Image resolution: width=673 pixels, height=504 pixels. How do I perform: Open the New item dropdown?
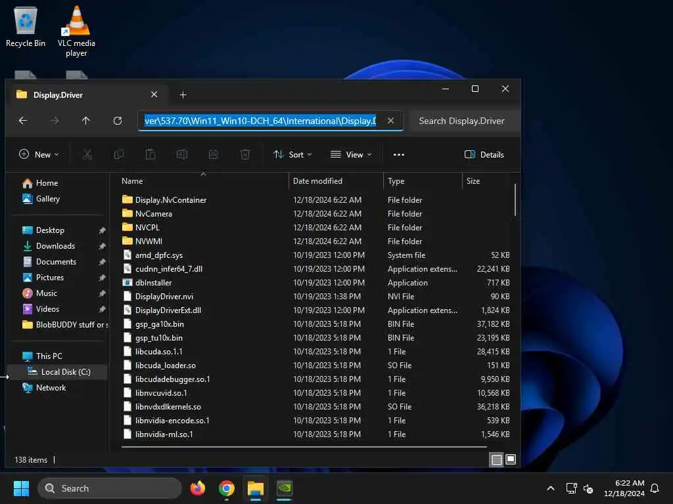(x=39, y=155)
